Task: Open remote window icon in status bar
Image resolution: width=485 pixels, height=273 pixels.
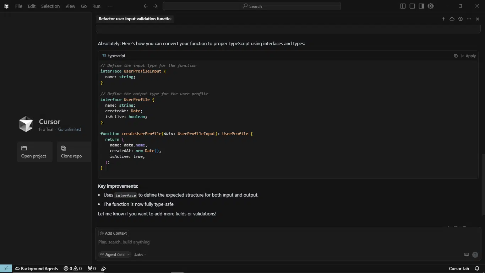Action: click(6, 268)
